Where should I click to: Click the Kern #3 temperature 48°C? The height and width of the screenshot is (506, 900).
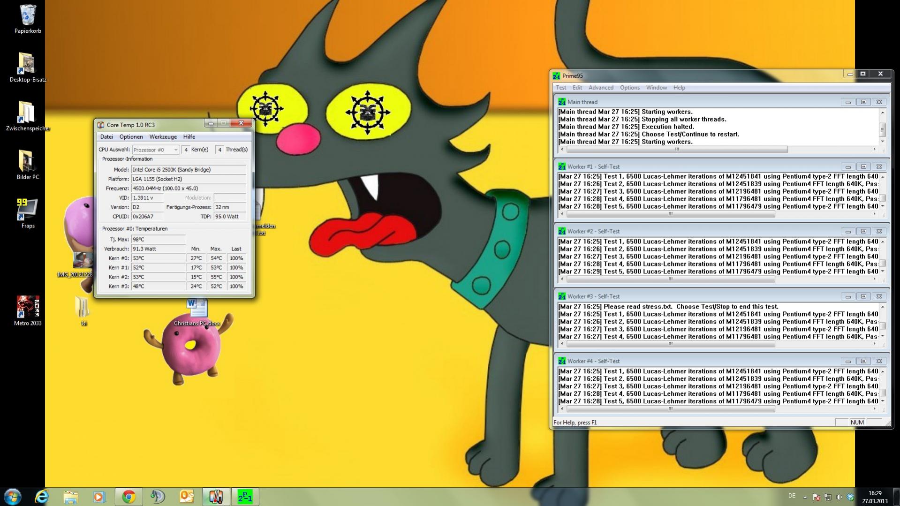tap(158, 287)
